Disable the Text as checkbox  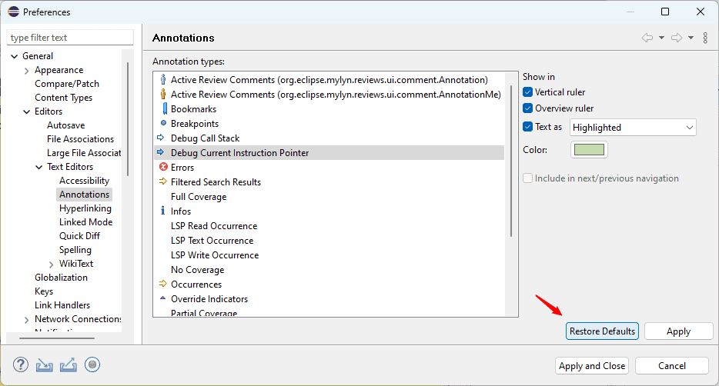pos(528,127)
